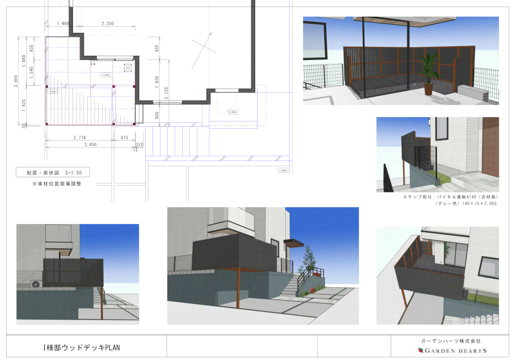
Task: Click the ※束柱位置現場調整 note
Action: (x=57, y=184)
